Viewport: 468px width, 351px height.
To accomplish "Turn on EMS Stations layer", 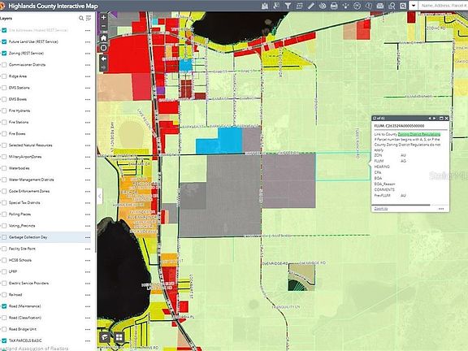I will tap(4, 88).
